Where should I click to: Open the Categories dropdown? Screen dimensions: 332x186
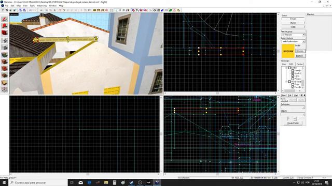293,107
